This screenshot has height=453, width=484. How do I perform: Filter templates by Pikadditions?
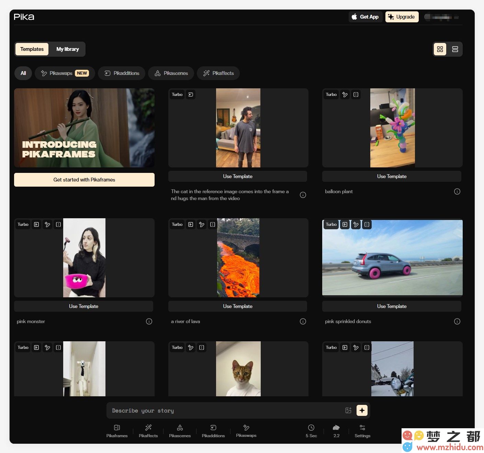tap(122, 73)
